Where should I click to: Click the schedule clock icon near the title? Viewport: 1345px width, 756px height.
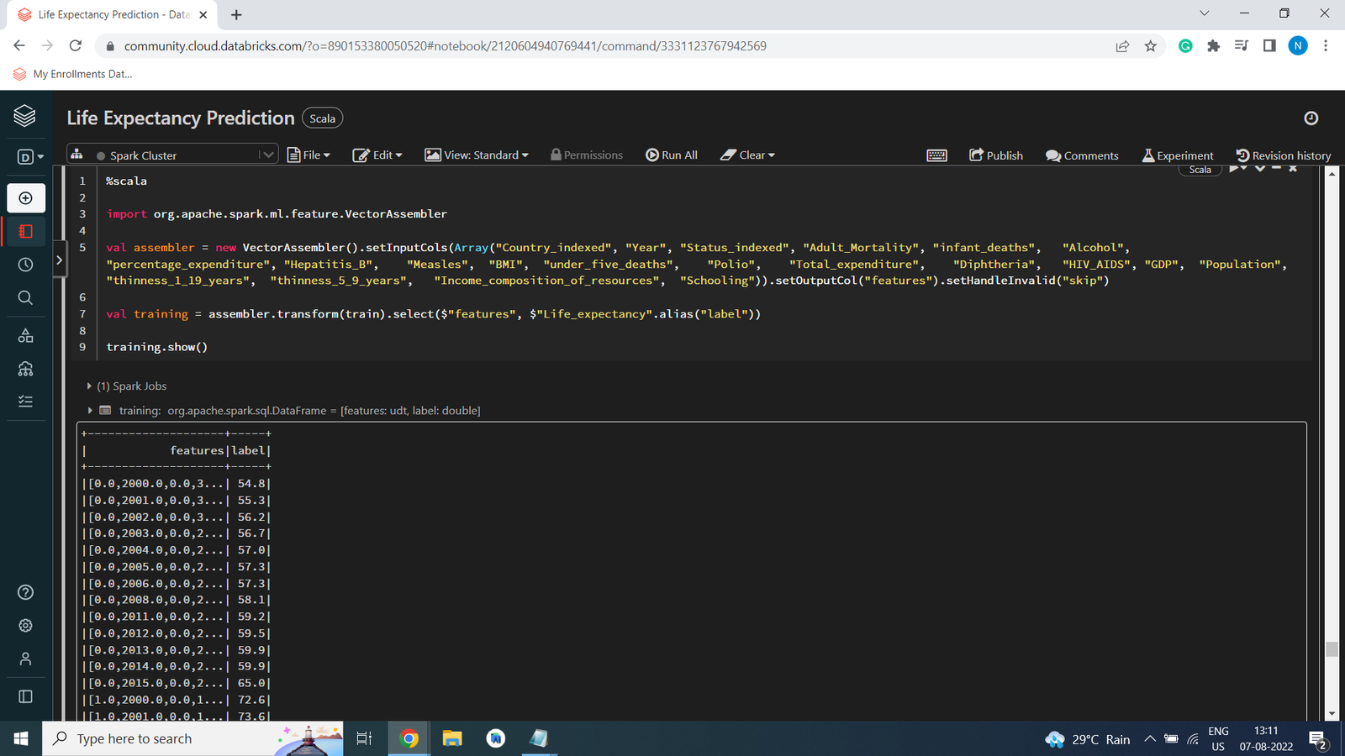(1311, 118)
